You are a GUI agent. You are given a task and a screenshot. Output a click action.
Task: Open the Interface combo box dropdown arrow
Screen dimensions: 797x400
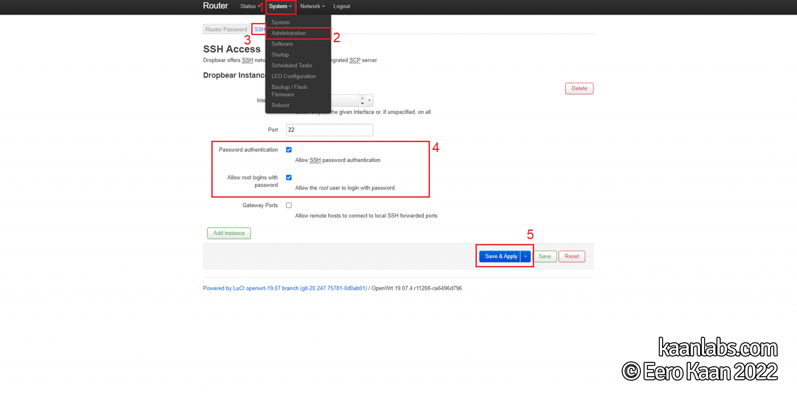click(369, 100)
